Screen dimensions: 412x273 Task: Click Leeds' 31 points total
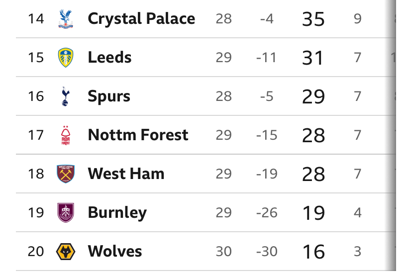point(313,58)
